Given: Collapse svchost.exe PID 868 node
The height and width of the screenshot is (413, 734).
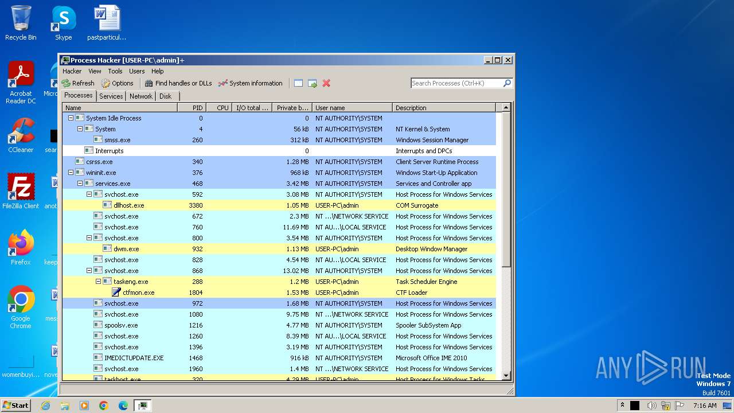Looking at the screenshot, I should [89, 271].
